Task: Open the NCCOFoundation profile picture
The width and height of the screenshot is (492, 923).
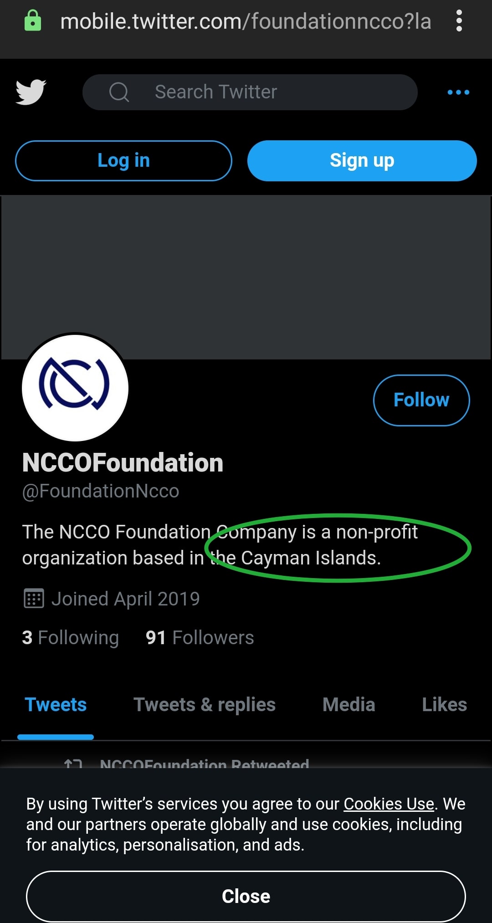Action: 75,387
